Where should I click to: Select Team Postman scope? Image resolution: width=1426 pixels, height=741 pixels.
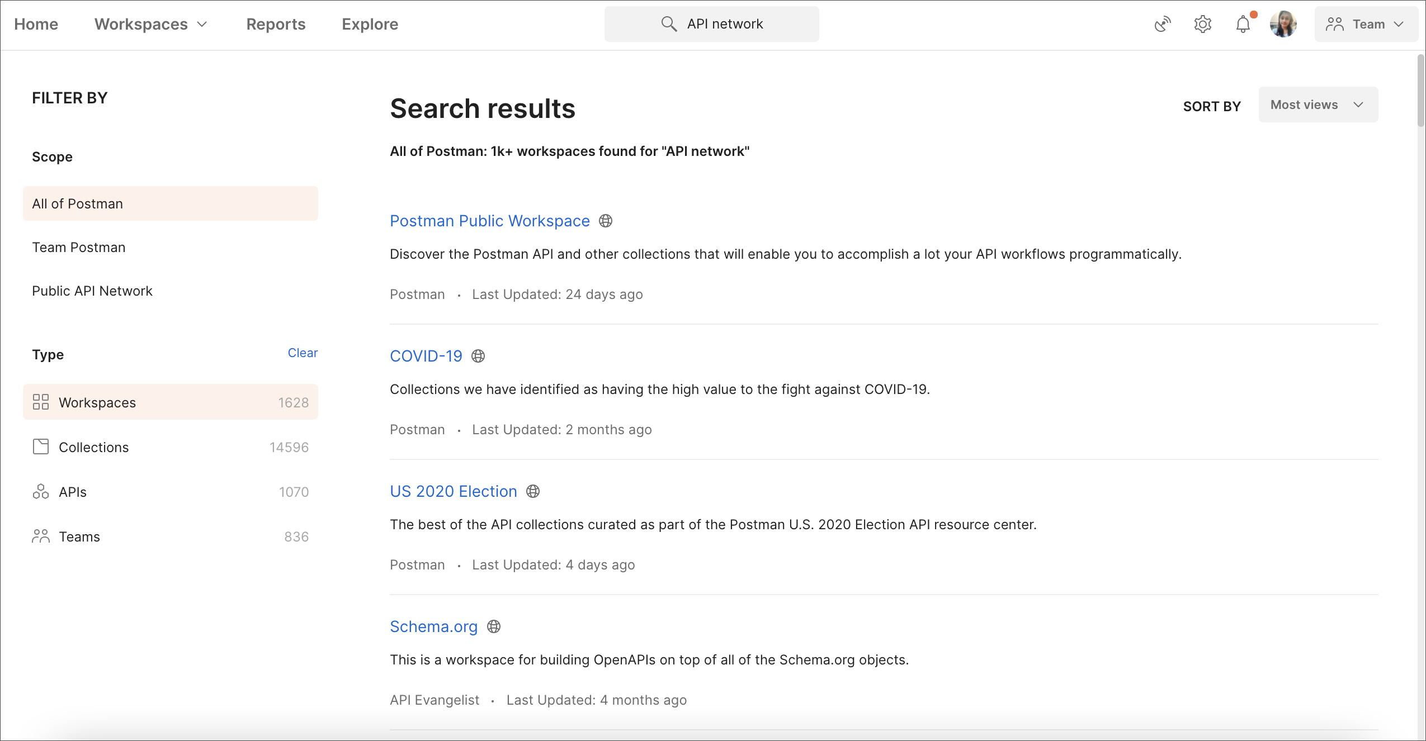point(171,247)
